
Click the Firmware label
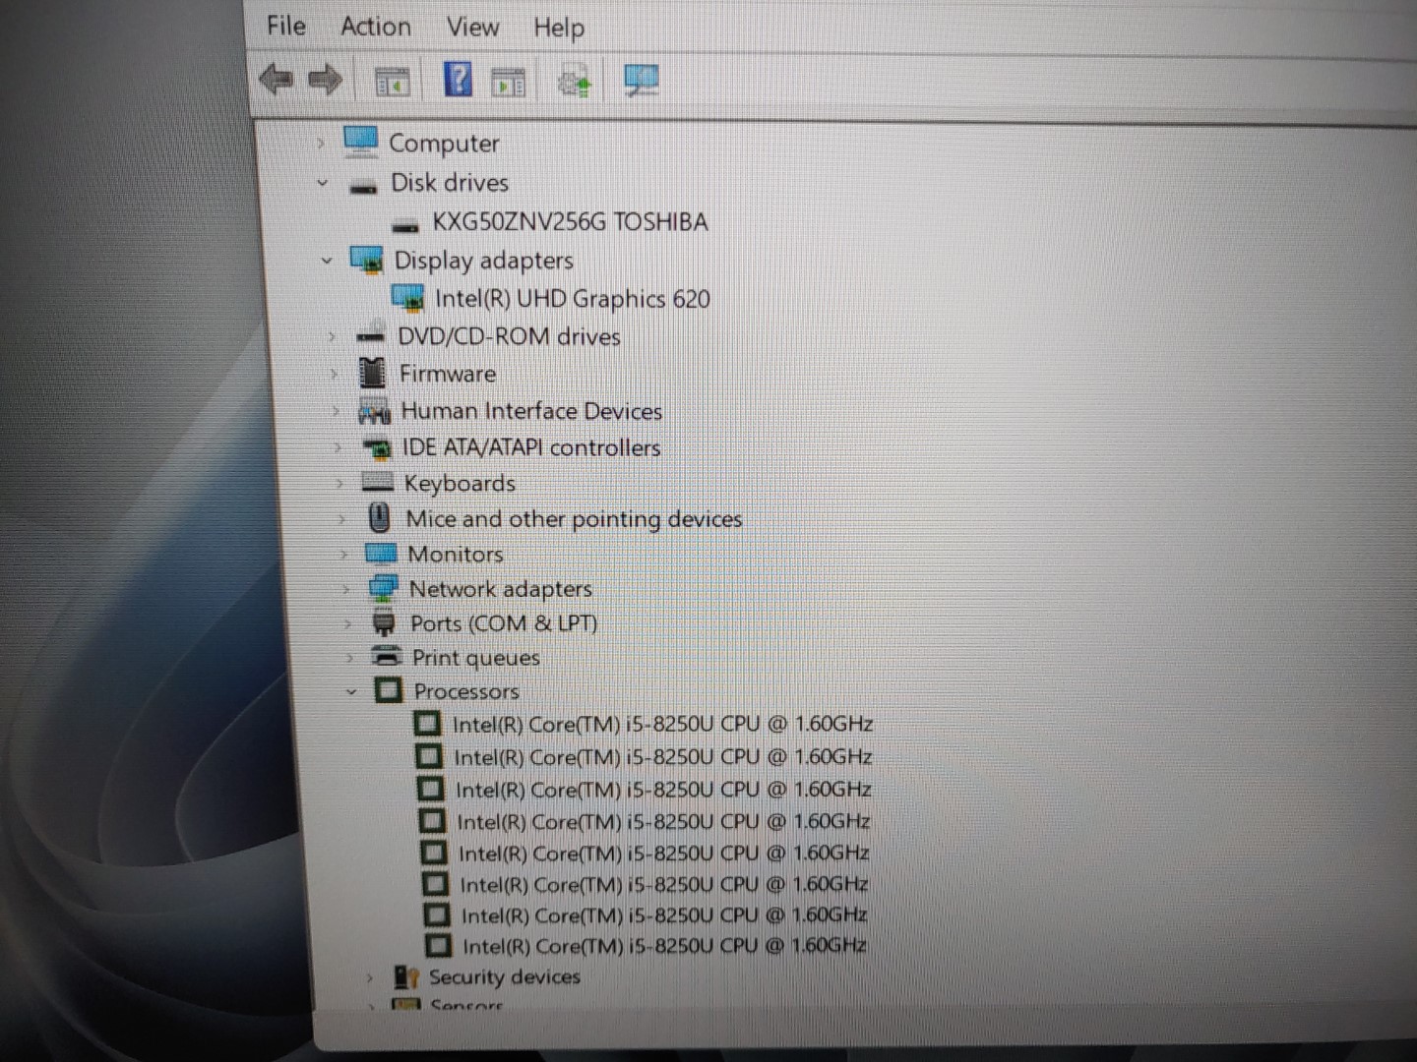(448, 374)
